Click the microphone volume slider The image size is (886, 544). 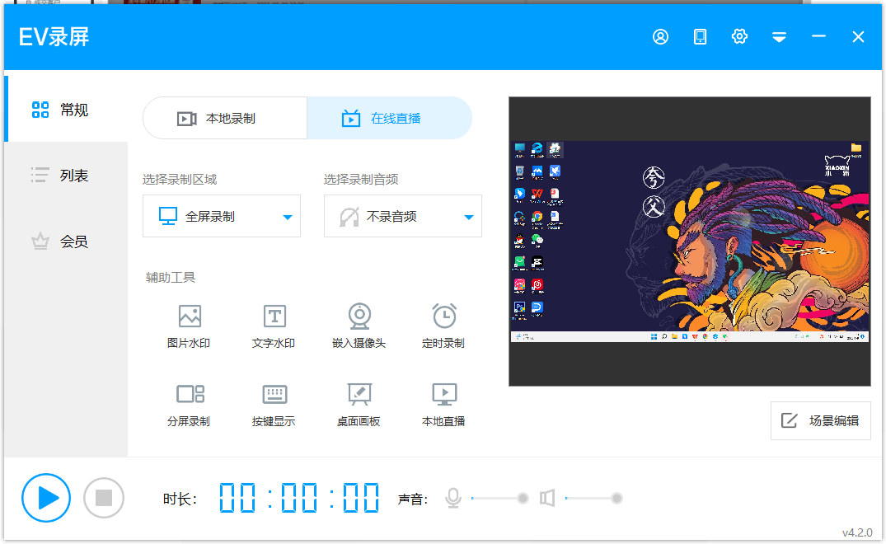pyautogui.click(x=500, y=498)
